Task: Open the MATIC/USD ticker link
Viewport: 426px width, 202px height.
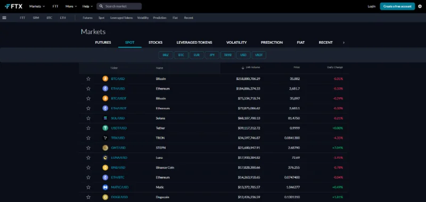Action: (x=120, y=187)
